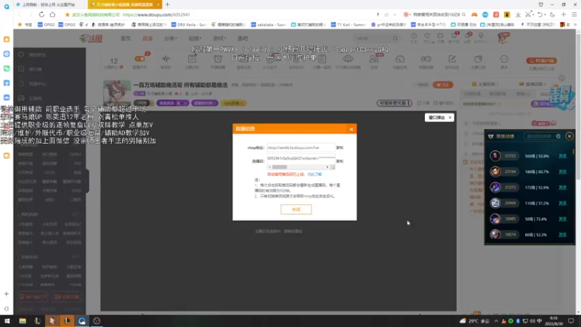Viewport: 581px width, 327px height.
Task: Click the user avatar in Douyu header
Action: point(503,38)
